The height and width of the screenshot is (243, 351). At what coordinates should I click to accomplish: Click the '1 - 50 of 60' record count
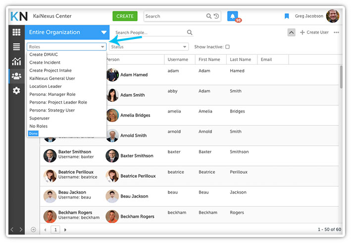pyautogui.click(x=330, y=229)
